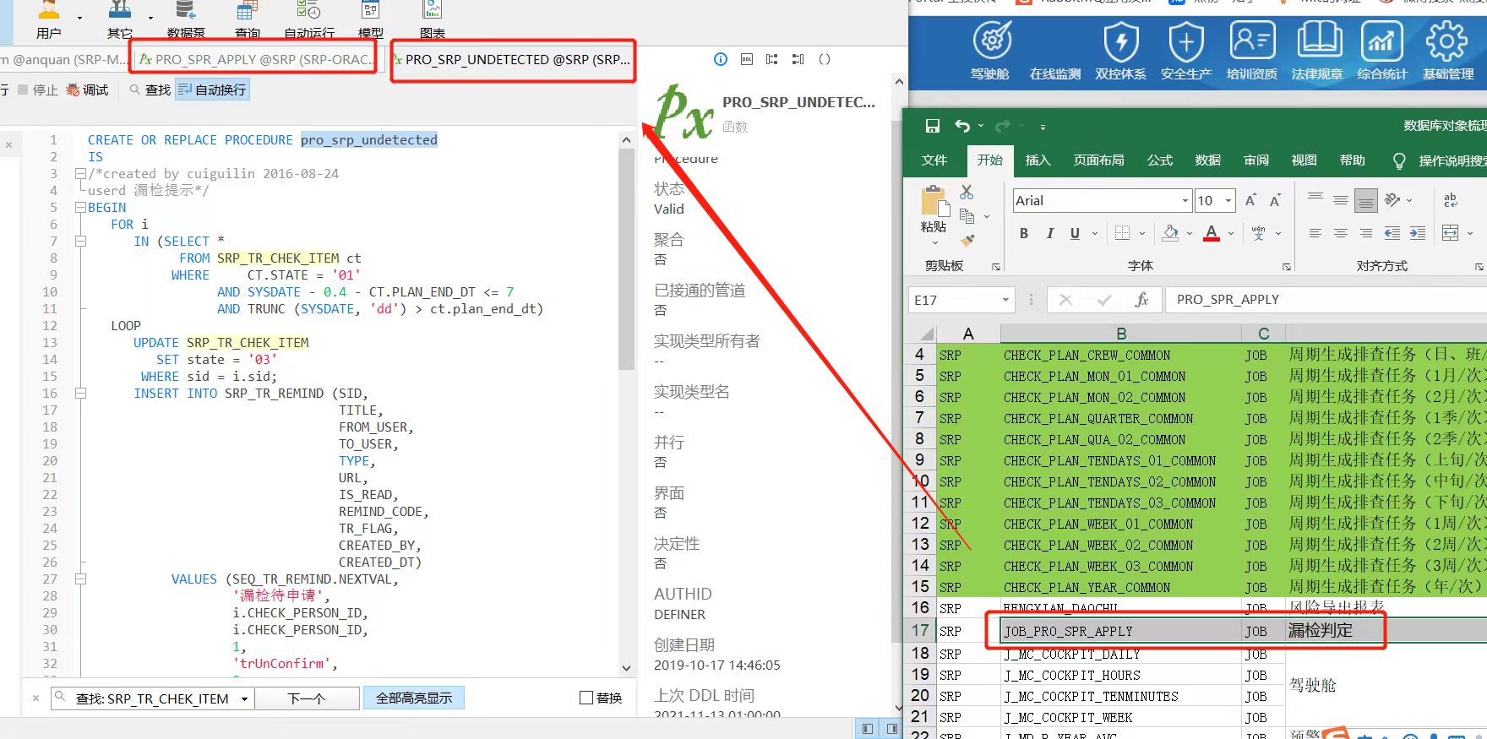Apply the yellow fill color in Excel
This screenshot has width=1487, height=739.
[x=1171, y=233]
